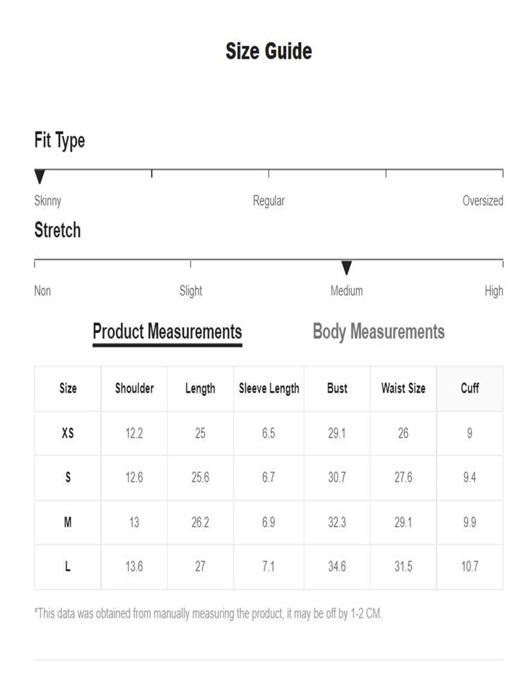Select the XS size row label
The image size is (522, 695).
click(x=68, y=433)
